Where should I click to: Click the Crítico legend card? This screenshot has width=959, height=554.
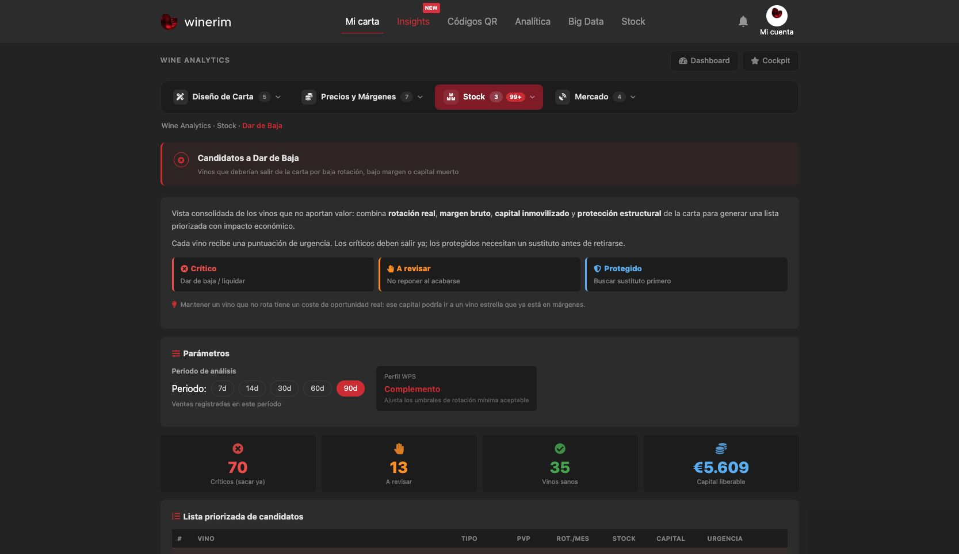(x=273, y=274)
